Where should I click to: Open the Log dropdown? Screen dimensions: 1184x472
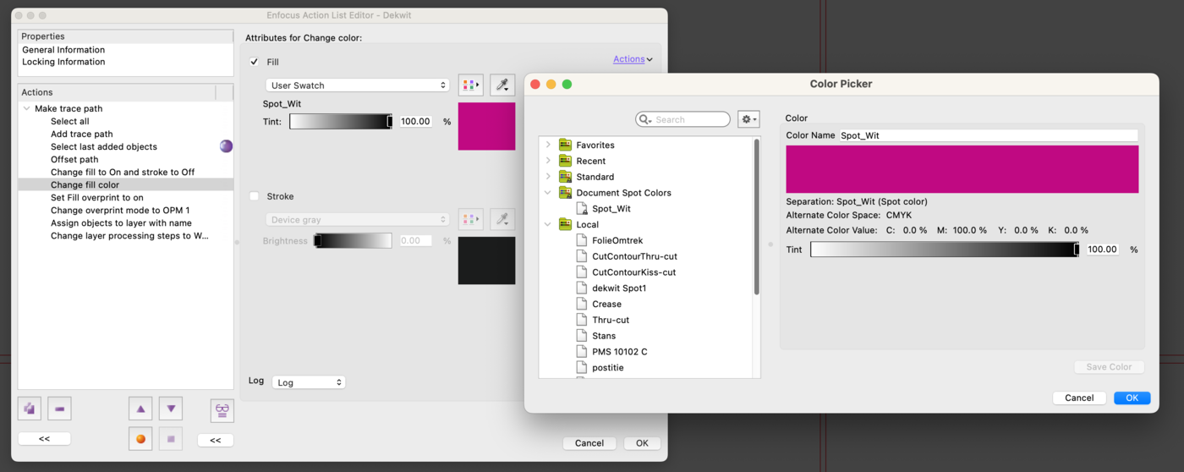tap(309, 382)
